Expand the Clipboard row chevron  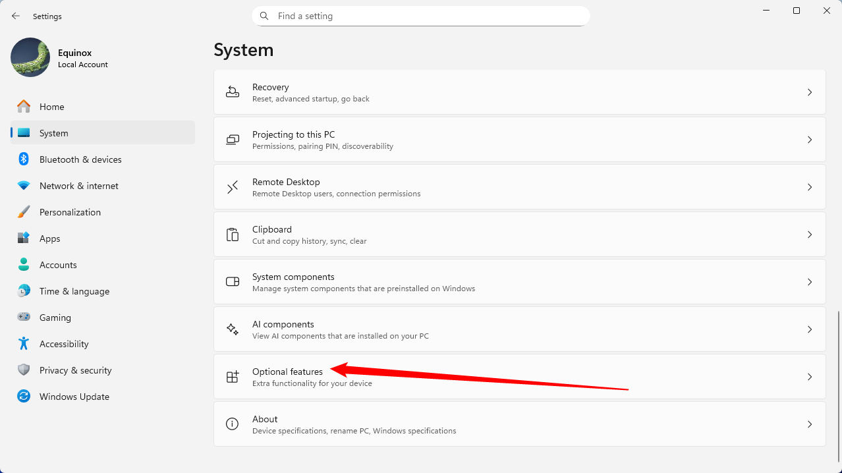point(810,235)
